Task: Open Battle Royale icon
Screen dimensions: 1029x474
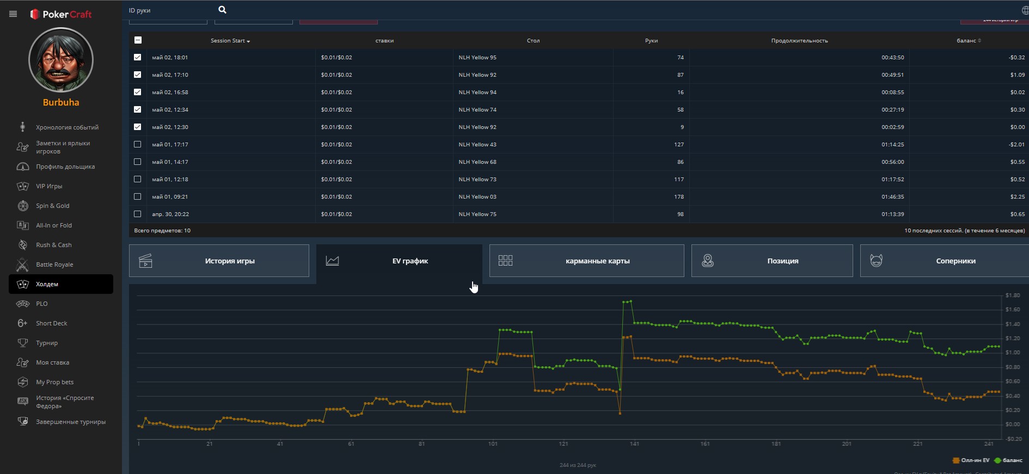Action: [22, 264]
